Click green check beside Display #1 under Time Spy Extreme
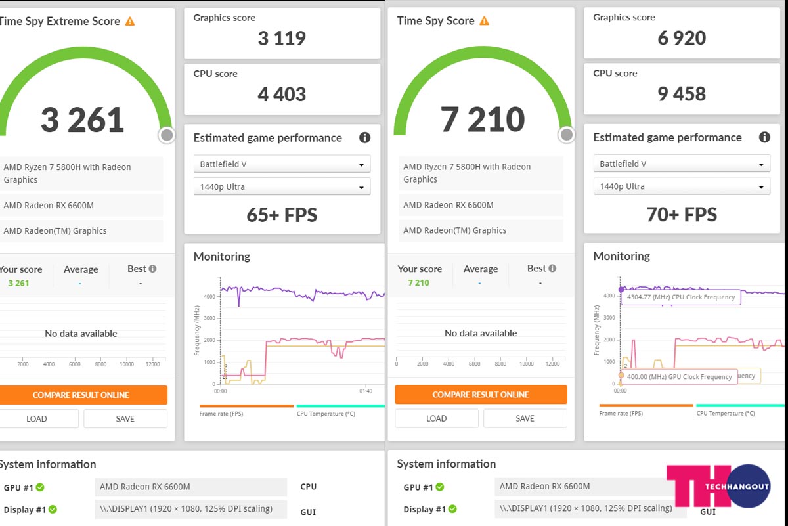This screenshot has height=526, width=788. [53, 509]
